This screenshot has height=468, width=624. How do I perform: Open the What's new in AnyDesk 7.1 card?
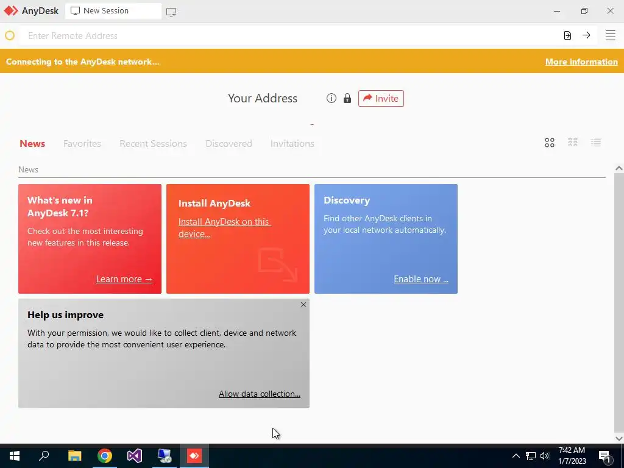pos(90,239)
